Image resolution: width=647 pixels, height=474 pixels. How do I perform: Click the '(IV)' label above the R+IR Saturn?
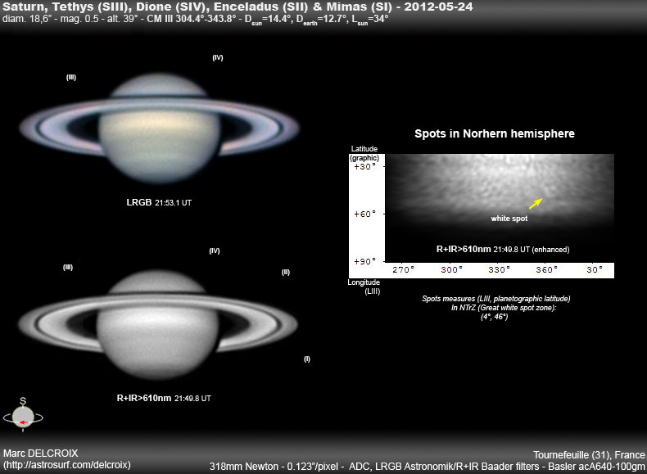[215, 251]
